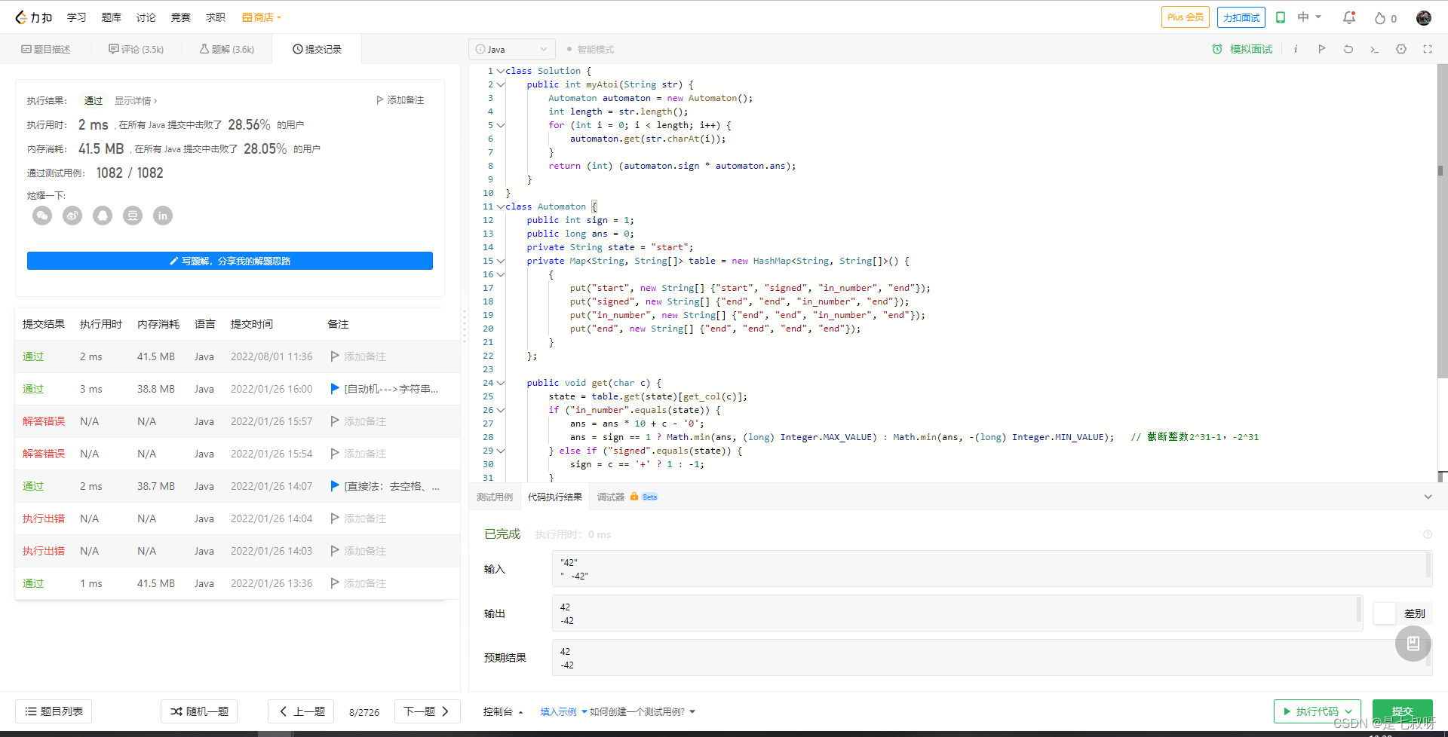This screenshot has height=737, width=1448.
Task: Open the notifications bell
Action: (1349, 17)
